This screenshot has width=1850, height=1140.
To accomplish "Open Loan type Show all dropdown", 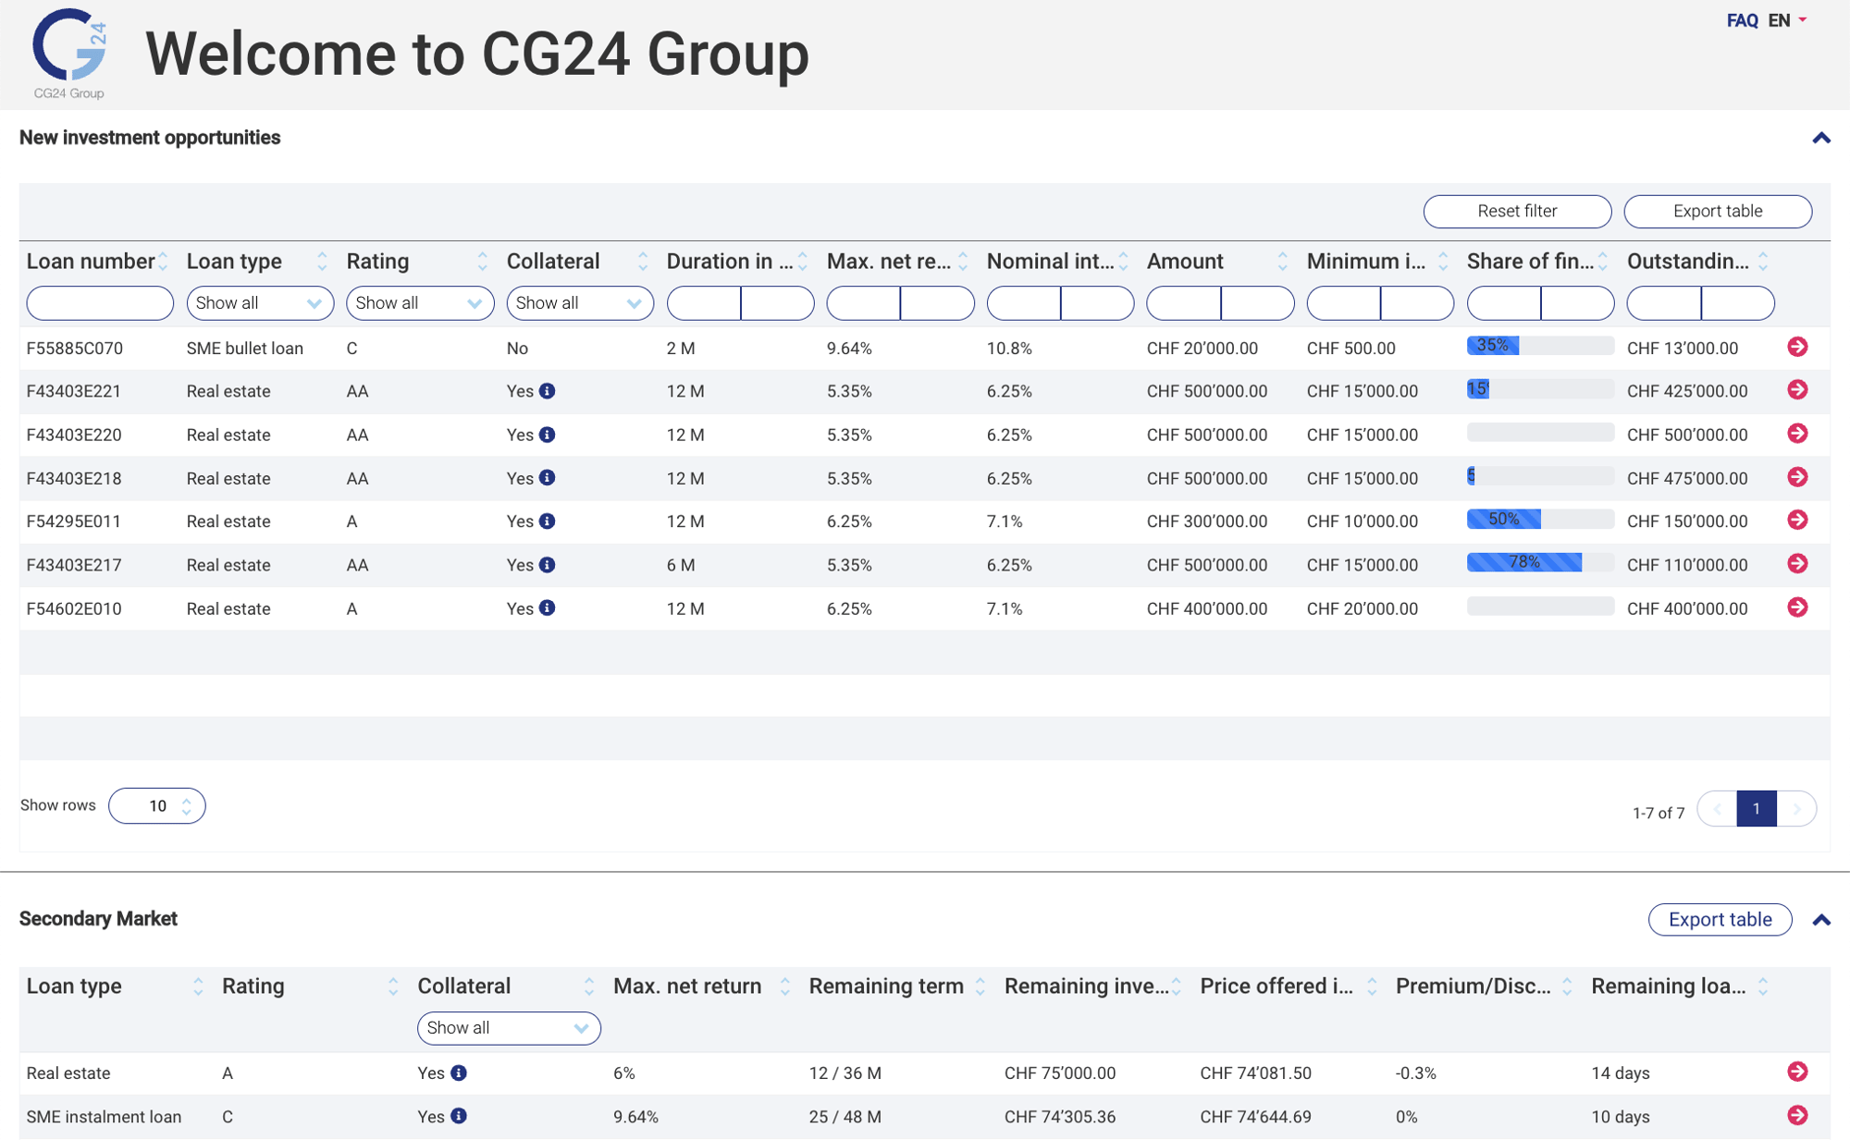I will (x=259, y=303).
